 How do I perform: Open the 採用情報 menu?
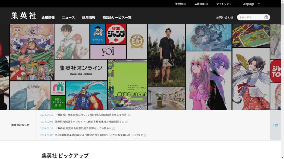click(x=89, y=18)
